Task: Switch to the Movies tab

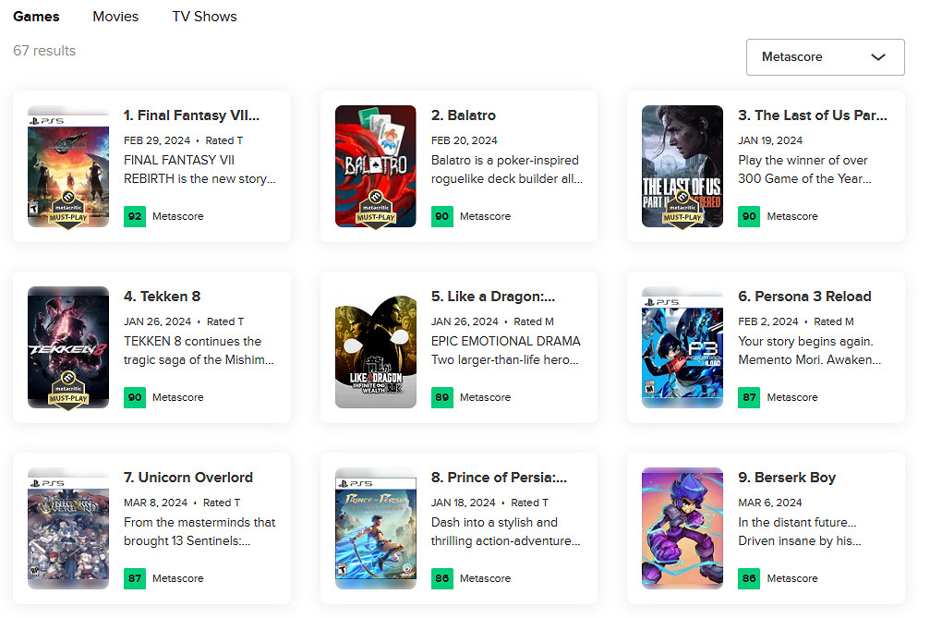Action: click(x=115, y=17)
